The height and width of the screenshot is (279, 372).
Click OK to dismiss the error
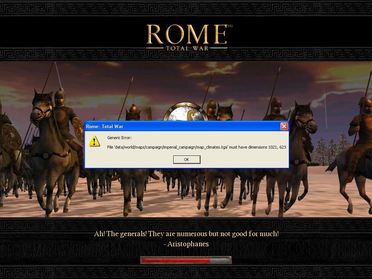[x=187, y=159]
